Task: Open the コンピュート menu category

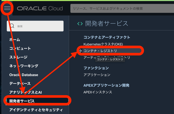Action: 20,48
